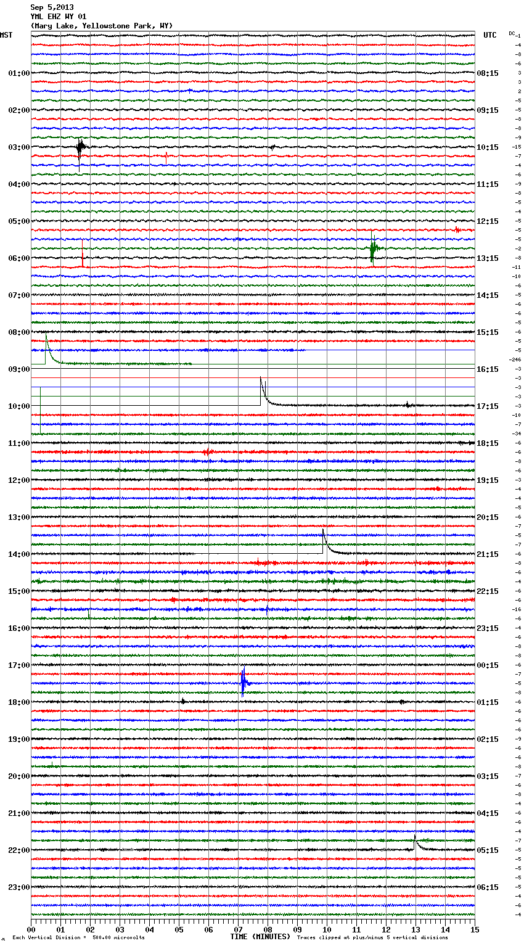Click the 13:15 UTC time label
This screenshot has width=524, height=946.
point(488,258)
